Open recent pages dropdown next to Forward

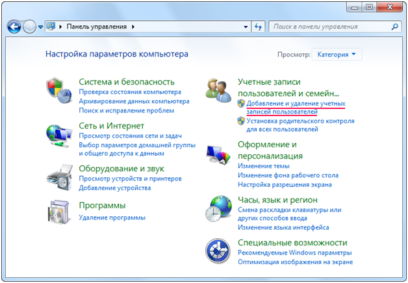(40, 27)
